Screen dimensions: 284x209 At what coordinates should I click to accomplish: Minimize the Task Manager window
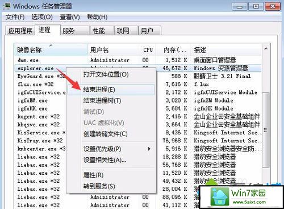click(x=239, y=7)
